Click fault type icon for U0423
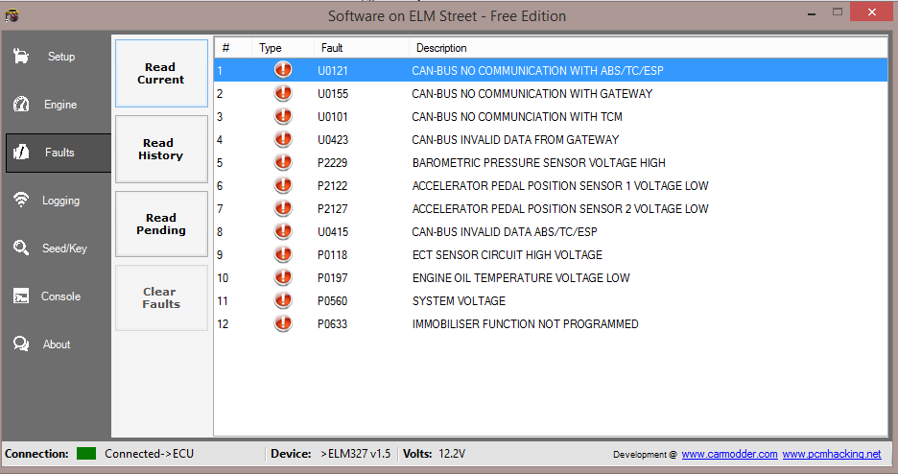898x474 pixels. pos(283,139)
